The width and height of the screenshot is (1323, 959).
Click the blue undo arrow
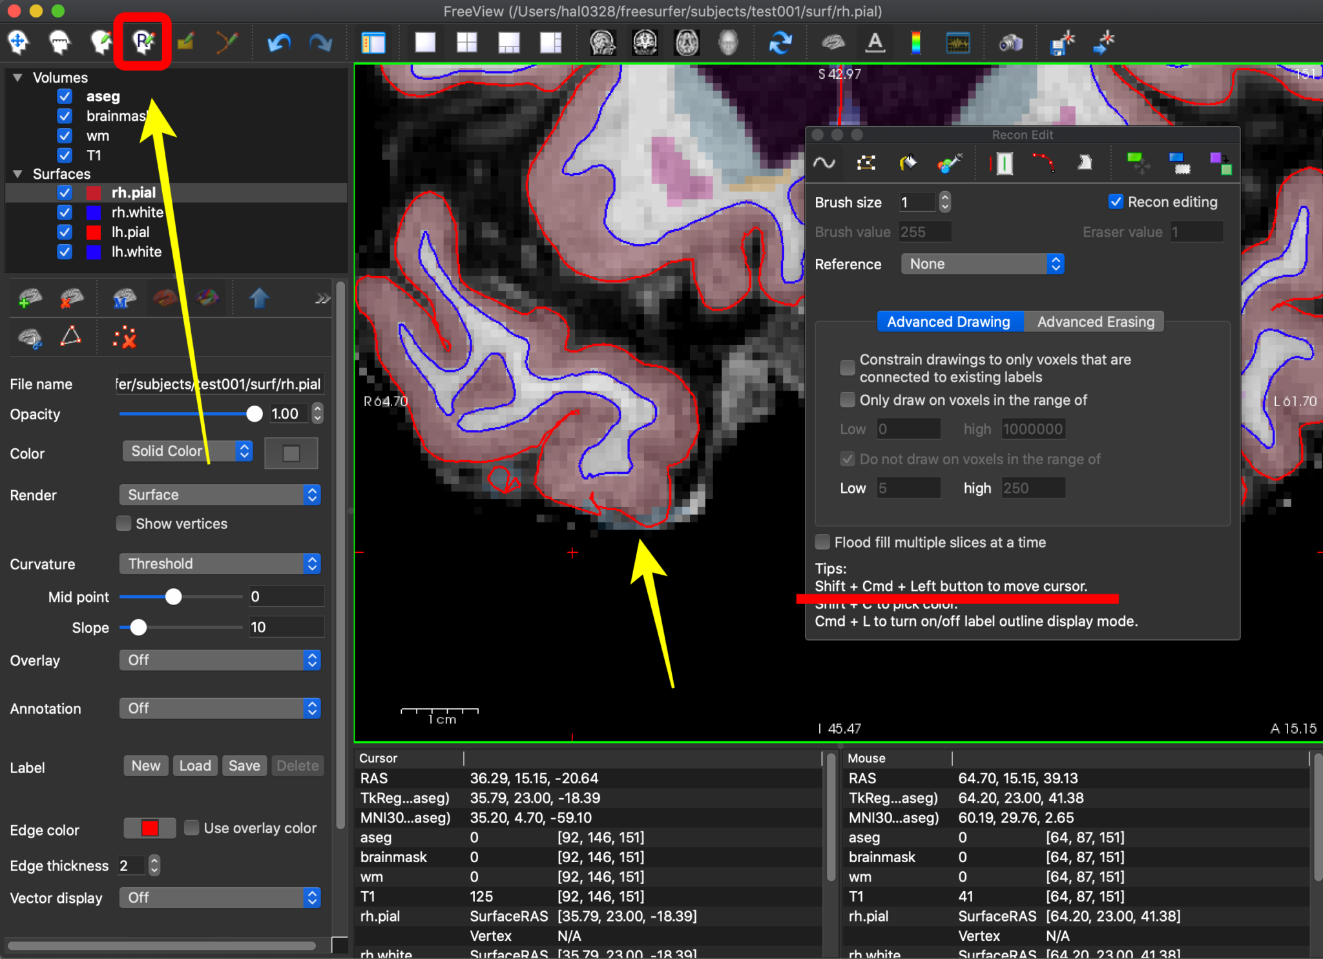click(x=279, y=43)
